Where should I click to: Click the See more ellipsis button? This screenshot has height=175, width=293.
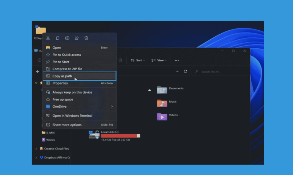click(x=177, y=60)
